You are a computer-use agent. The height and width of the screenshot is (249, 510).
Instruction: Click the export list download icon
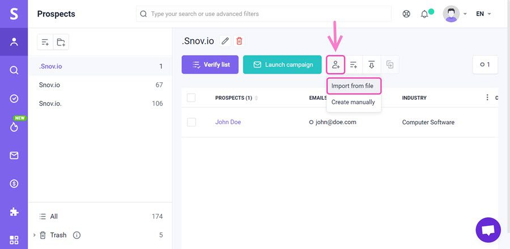372,65
